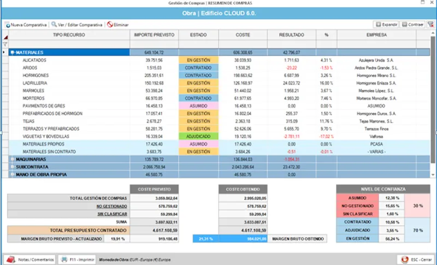Click the Nueva Comparativa toolbar button
The width and height of the screenshot is (437, 265).
coord(26,25)
